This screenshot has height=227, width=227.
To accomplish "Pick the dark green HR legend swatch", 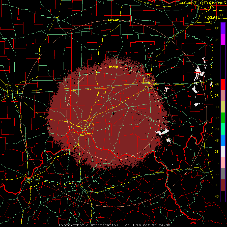I will (x=223, y=118).
